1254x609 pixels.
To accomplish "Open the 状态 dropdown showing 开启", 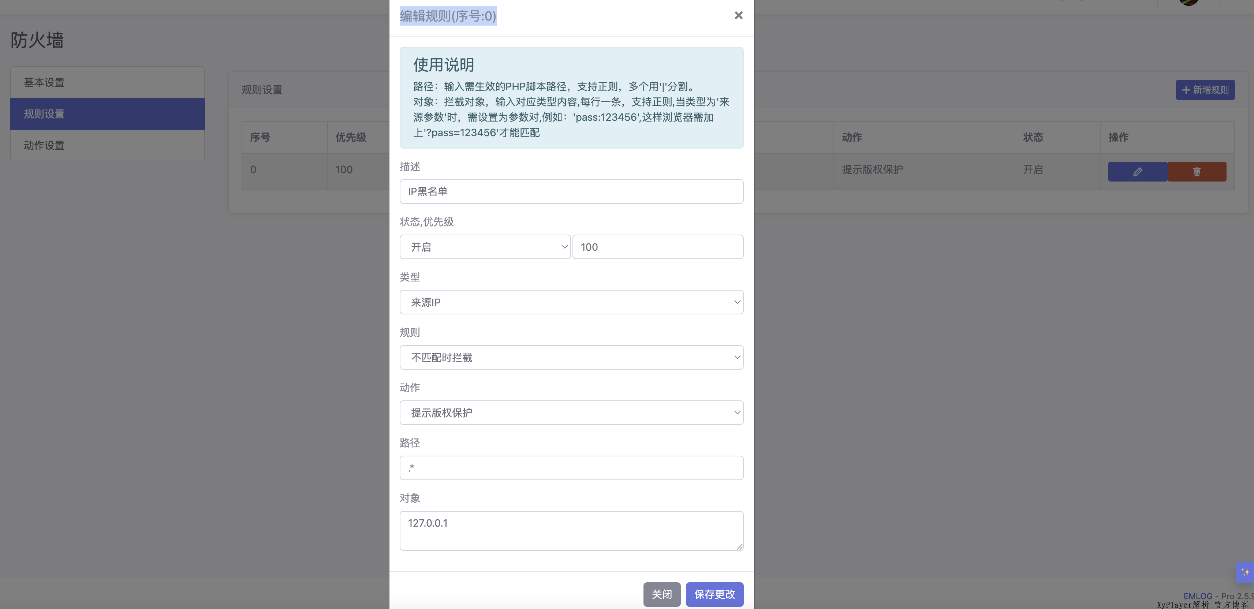I will pyautogui.click(x=484, y=247).
